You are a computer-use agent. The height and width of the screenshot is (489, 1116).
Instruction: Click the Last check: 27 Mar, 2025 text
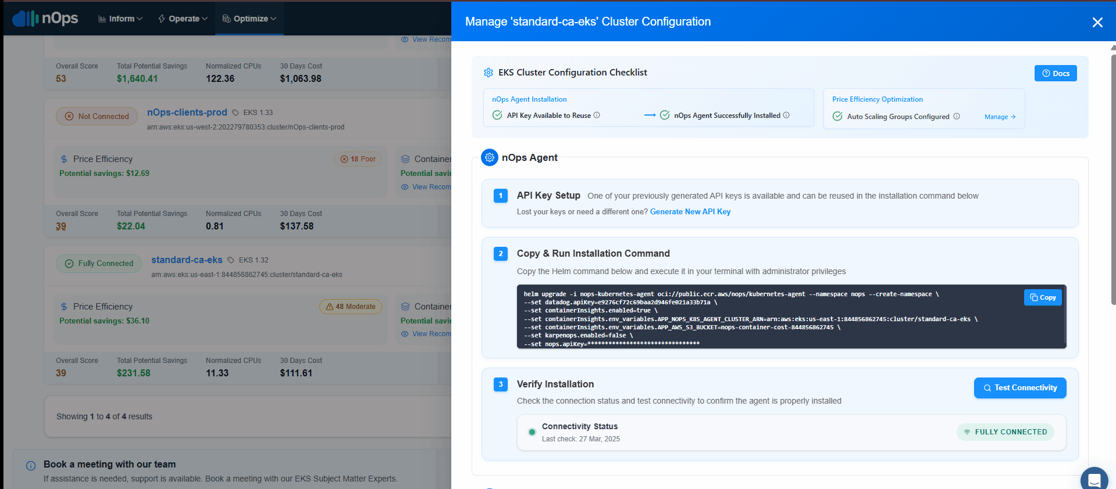[581, 439]
